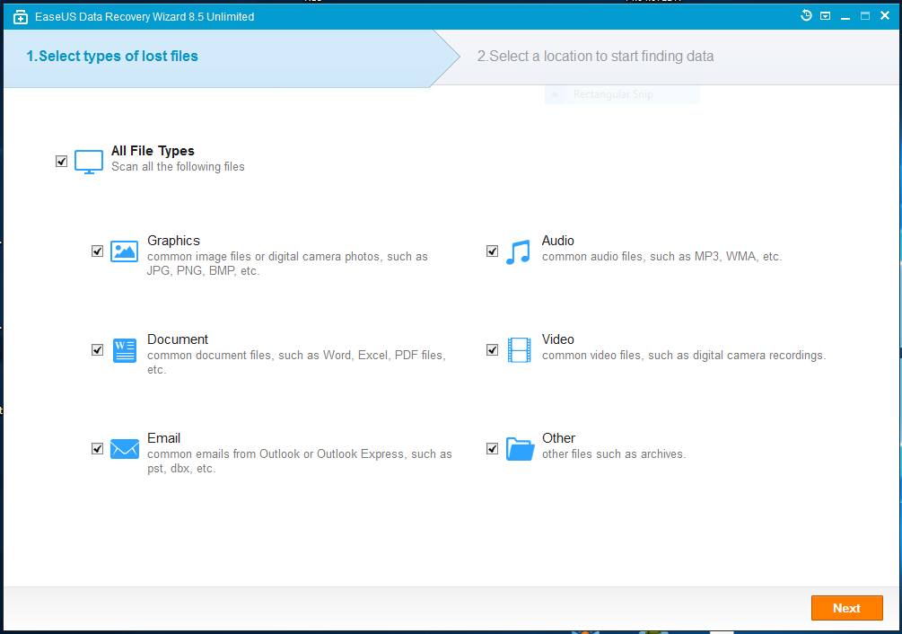Screen dimensions: 902x634
Task: Click the Email label
Action: click(164, 438)
